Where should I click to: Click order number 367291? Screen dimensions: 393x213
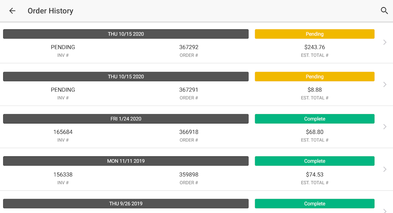point(189,90)
